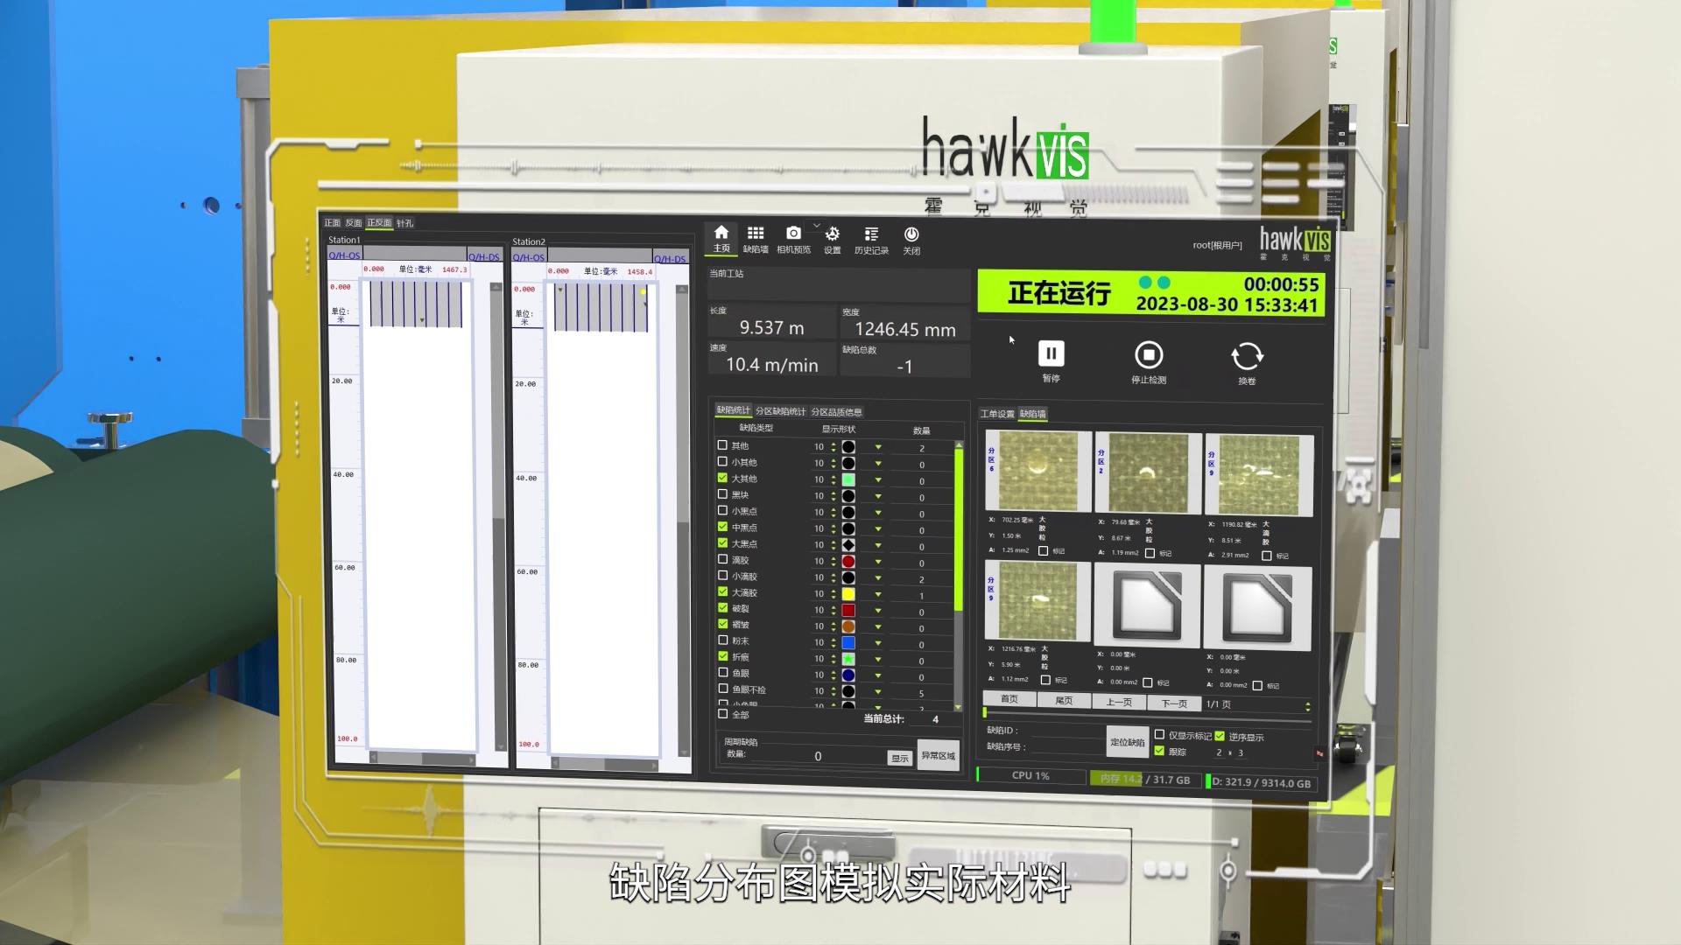
Task: Open shape dropdown for 破裂 row
Action: tap(878, 611)
